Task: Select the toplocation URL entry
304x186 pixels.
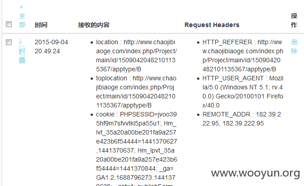Action: 136,92
